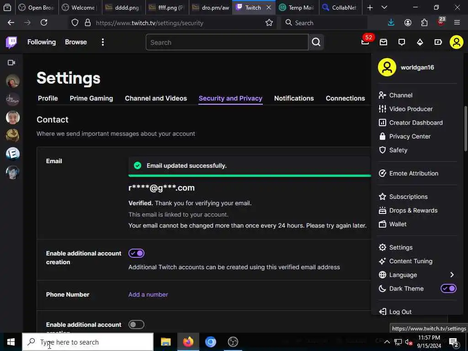Open a new browser tab with plus button
Image resolution: width=468 pixels, height=351 pixels.
tap(370, 7)
